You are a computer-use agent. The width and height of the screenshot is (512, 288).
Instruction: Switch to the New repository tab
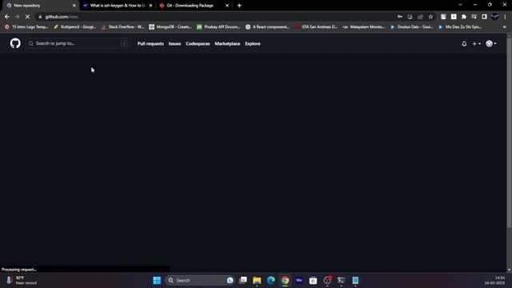[x=39, y=6]
